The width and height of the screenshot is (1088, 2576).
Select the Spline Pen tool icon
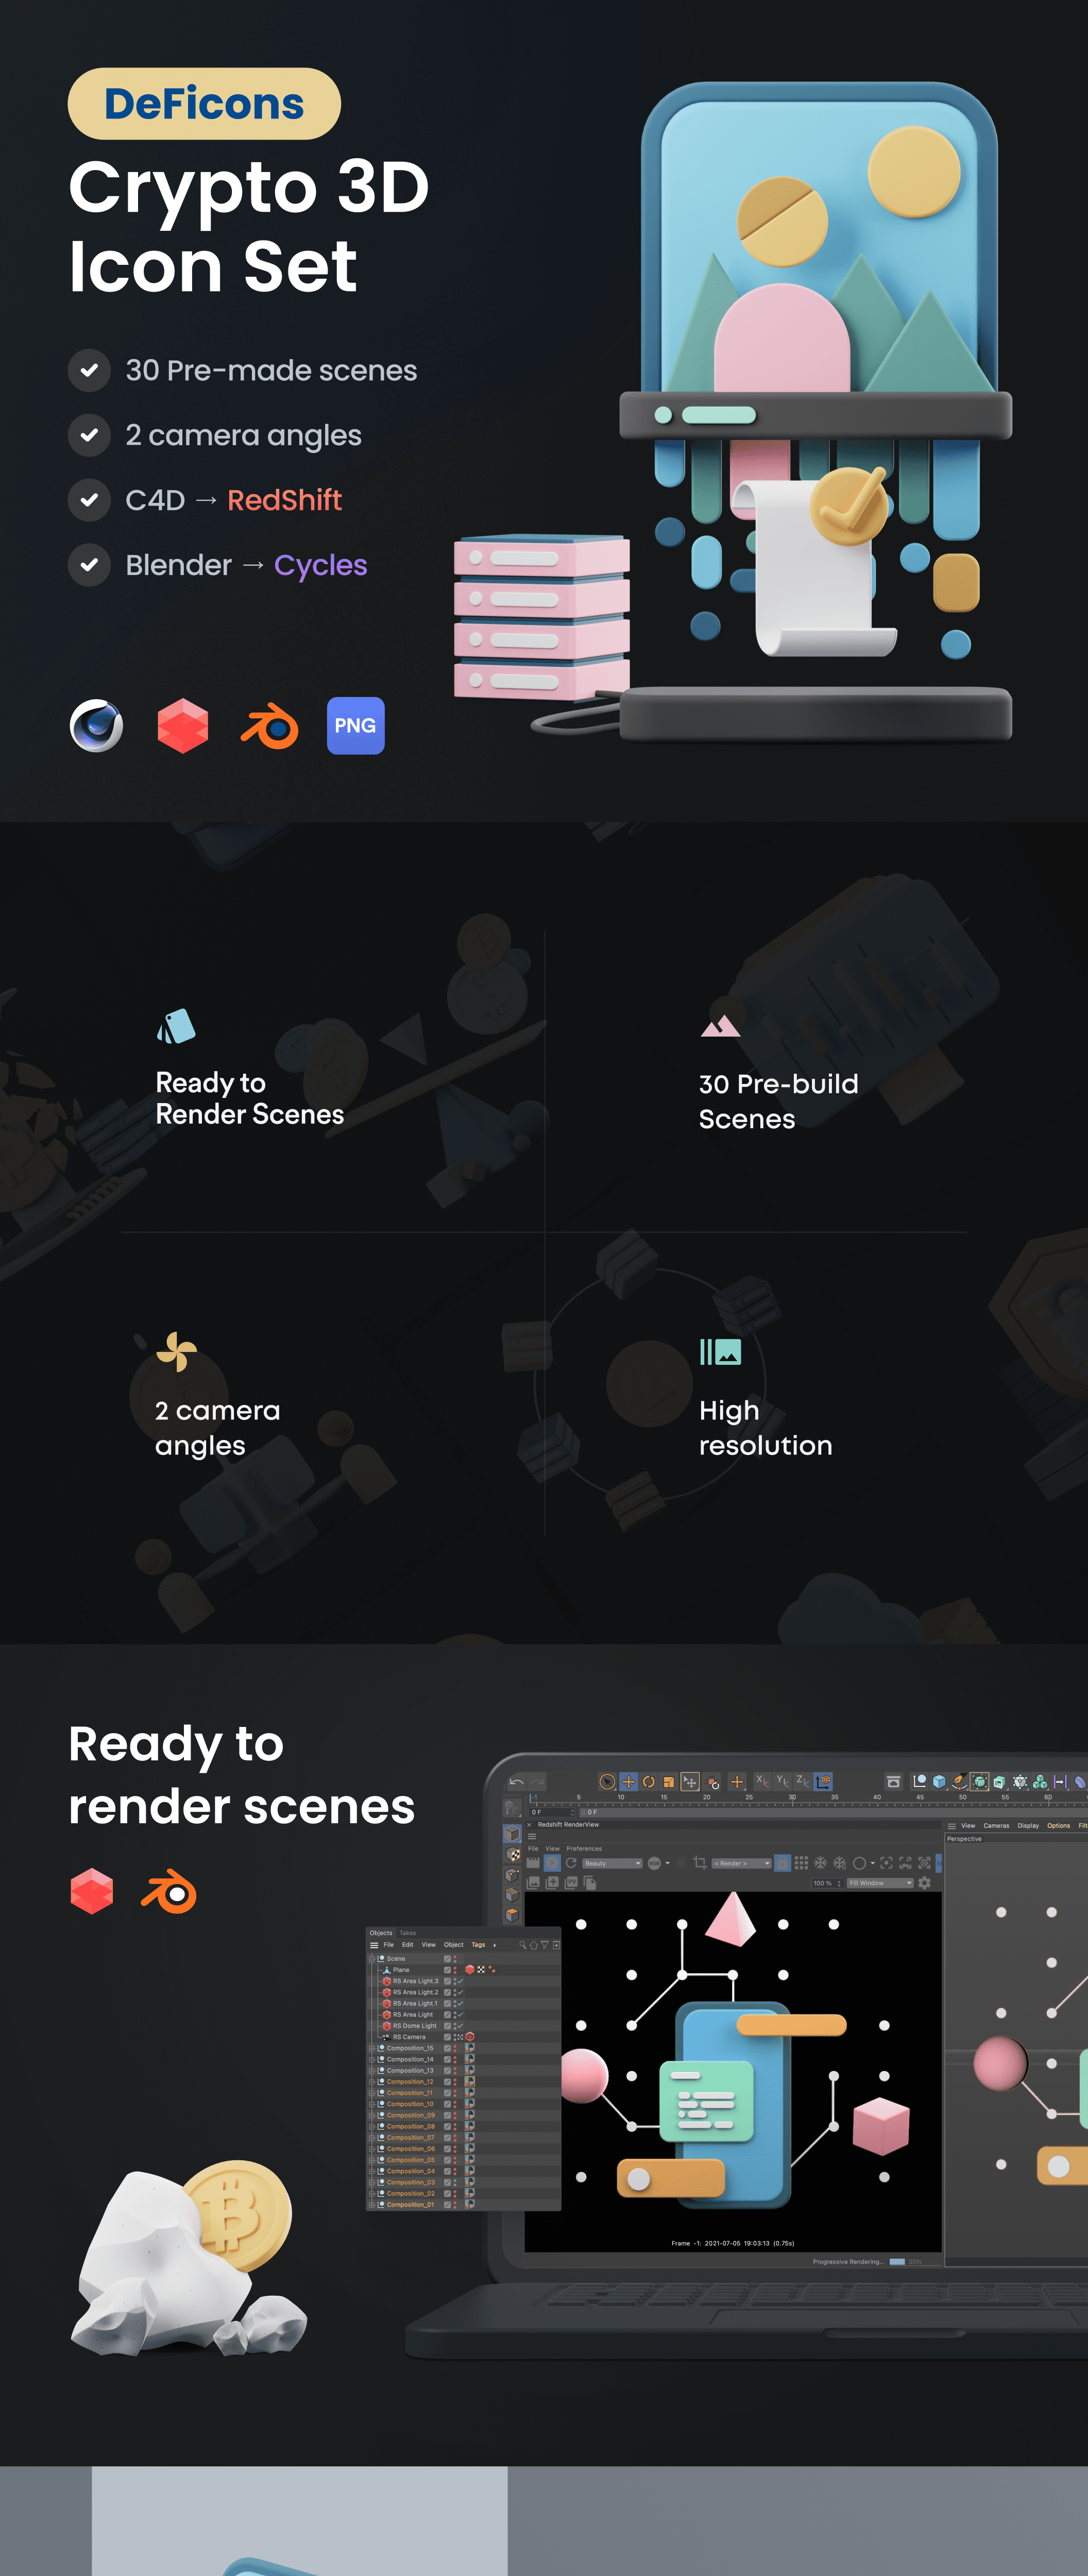point(960,1781)
